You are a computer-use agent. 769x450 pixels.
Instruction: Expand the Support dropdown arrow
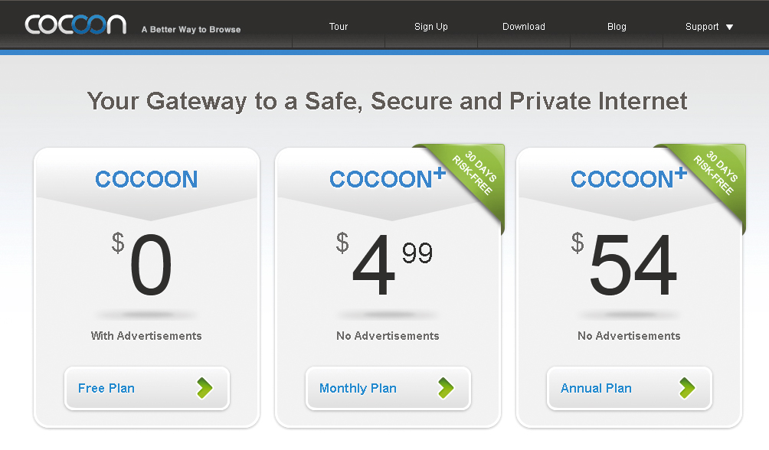point(729,27)
